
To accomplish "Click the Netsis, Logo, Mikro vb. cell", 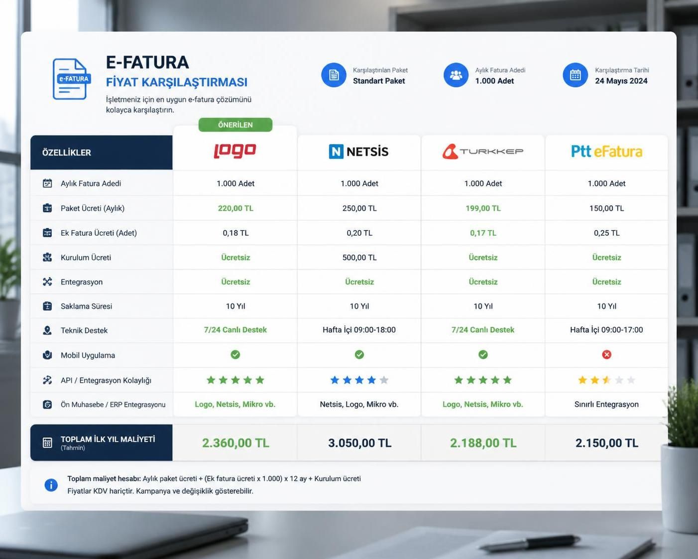I will point(359,404).
